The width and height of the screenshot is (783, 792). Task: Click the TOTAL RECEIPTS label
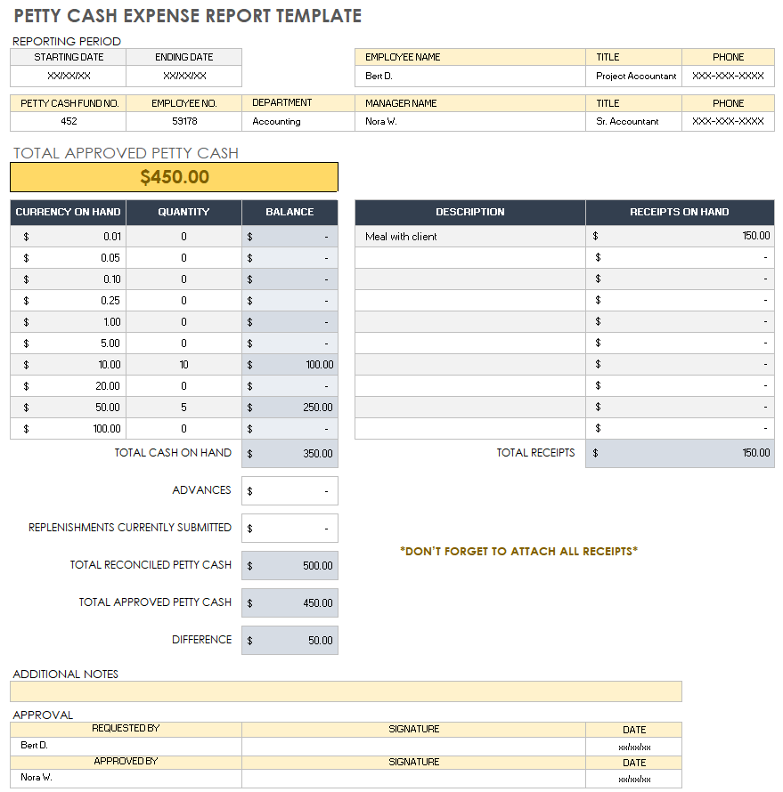(x=536, y=453)
